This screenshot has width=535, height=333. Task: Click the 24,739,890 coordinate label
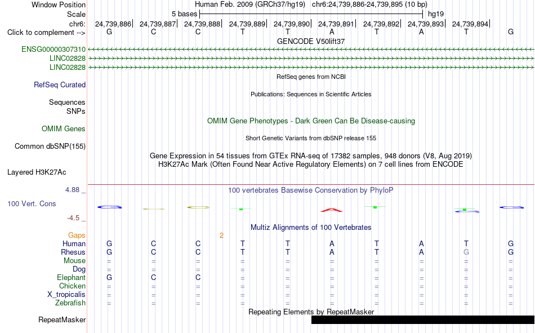click(292, 24)
